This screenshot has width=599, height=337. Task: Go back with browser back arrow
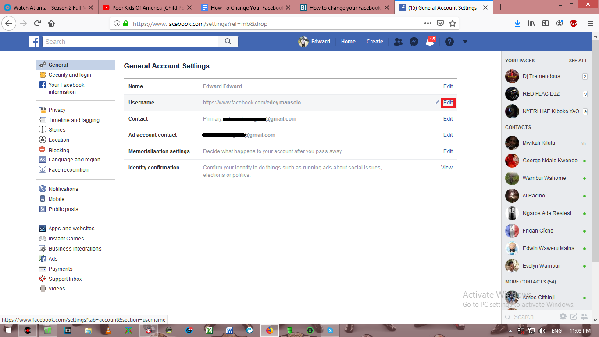click(x=9, y=23)
